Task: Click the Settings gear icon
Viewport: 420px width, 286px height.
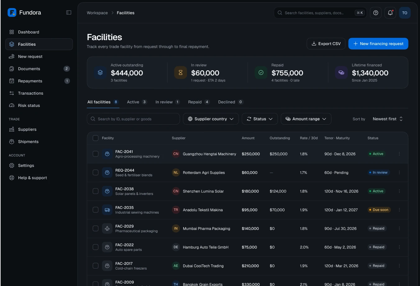Action: click(x=12, y=165)
